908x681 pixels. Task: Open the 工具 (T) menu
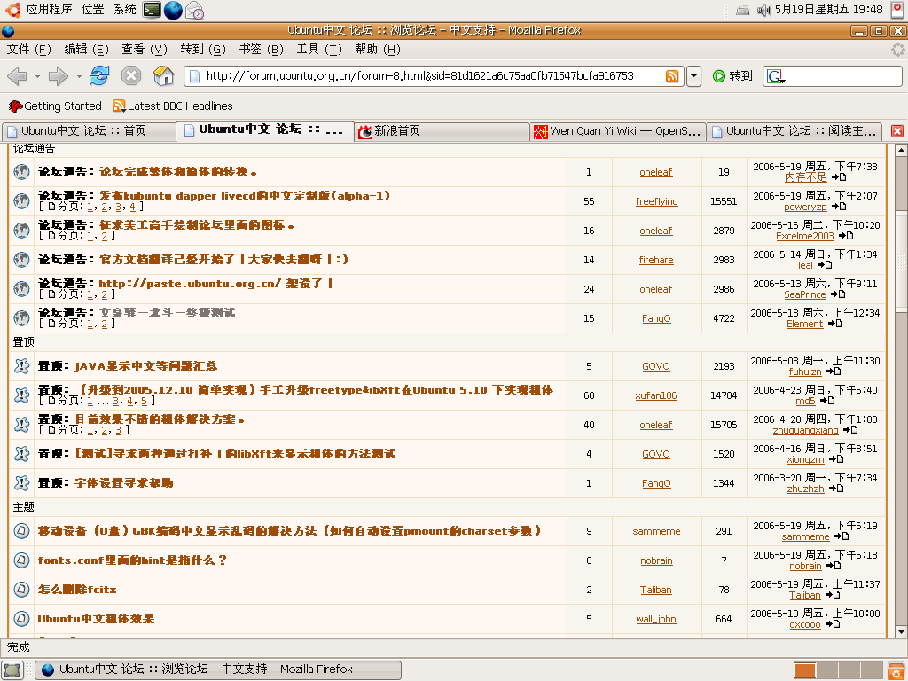pos(319,50)
